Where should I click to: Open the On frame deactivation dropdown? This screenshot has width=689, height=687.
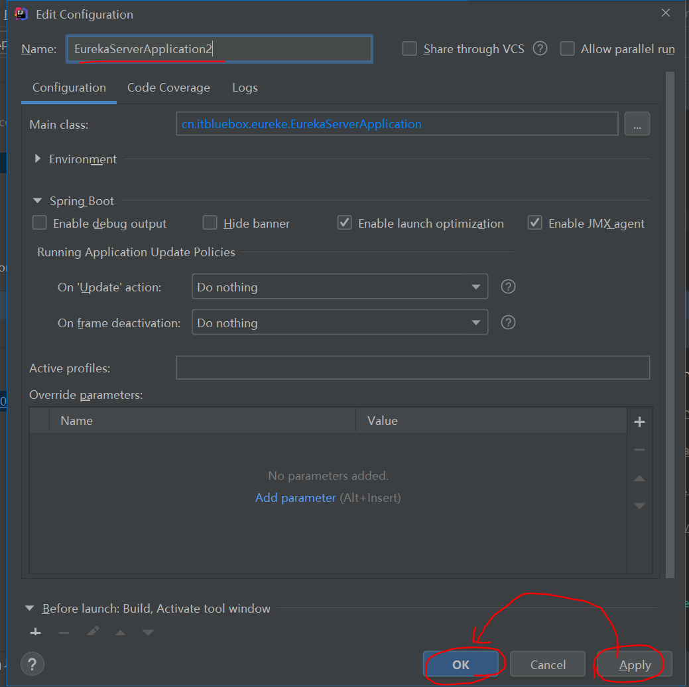coord(340,322)
